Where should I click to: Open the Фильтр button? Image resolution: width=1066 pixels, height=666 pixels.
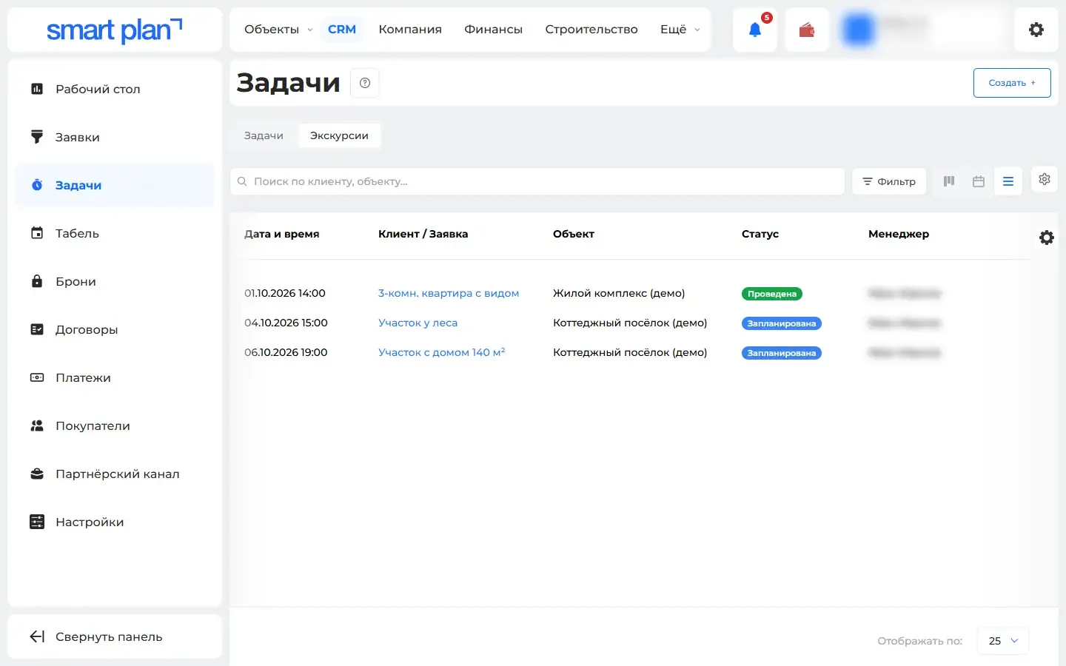pyautogui.click(x=889, y=181)
